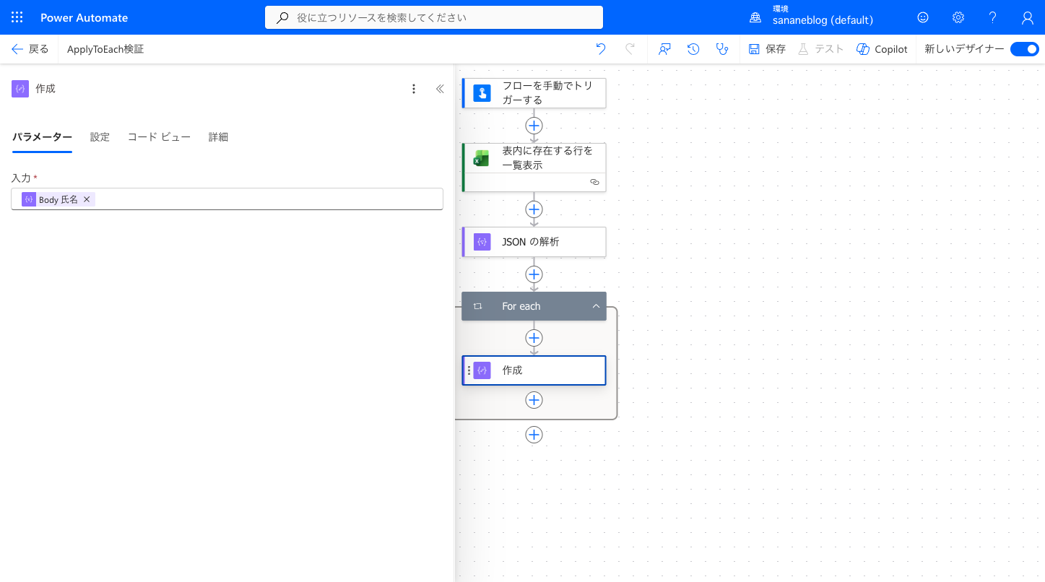Click the Power Automate title
The height and width of the screenshot is (582, 1045).
[x=84, y=17]
